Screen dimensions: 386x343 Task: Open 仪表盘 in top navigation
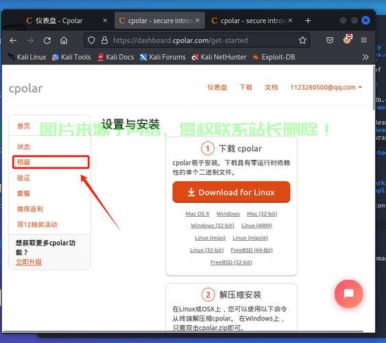pyautogui.click(x=217, y=87)
